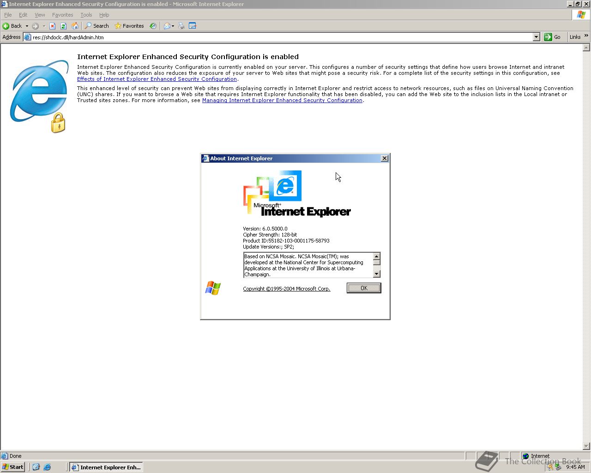Go to the Home page icon
The image size is (591, 473).
click(x=75, y=26)
